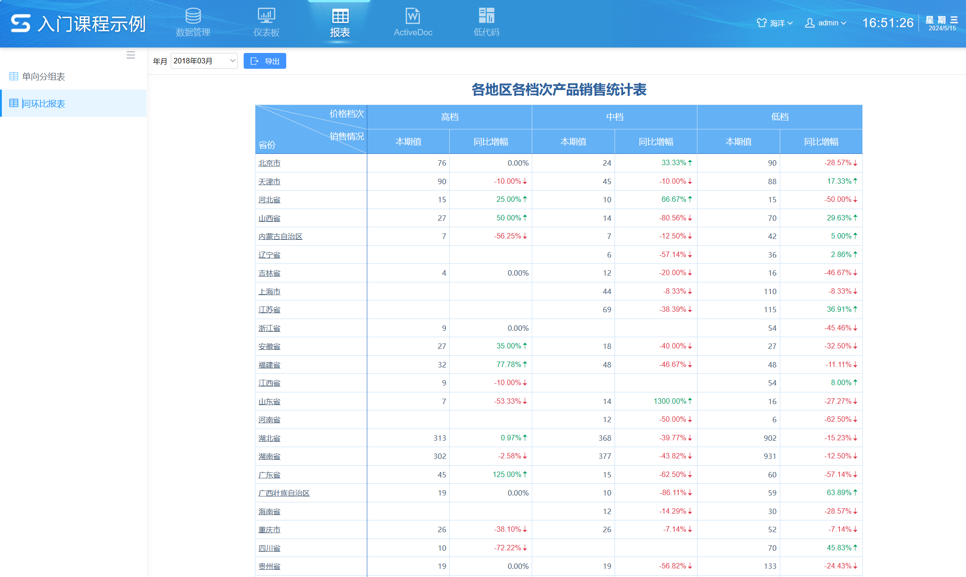
Task: Click the 湖北省 province link
Action: pos(269,438)
